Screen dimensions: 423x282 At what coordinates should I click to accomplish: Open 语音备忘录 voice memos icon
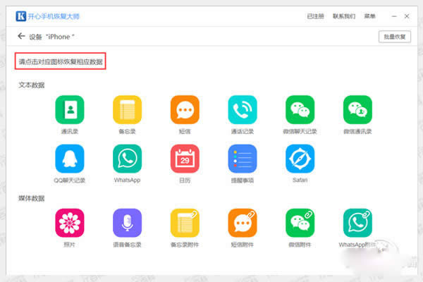point(127,222)
